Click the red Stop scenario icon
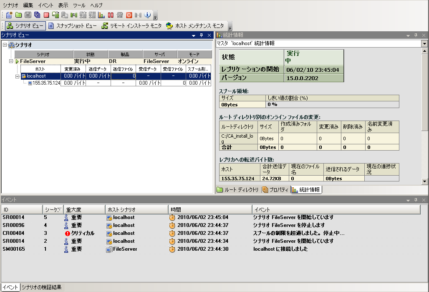 [46, 15]
